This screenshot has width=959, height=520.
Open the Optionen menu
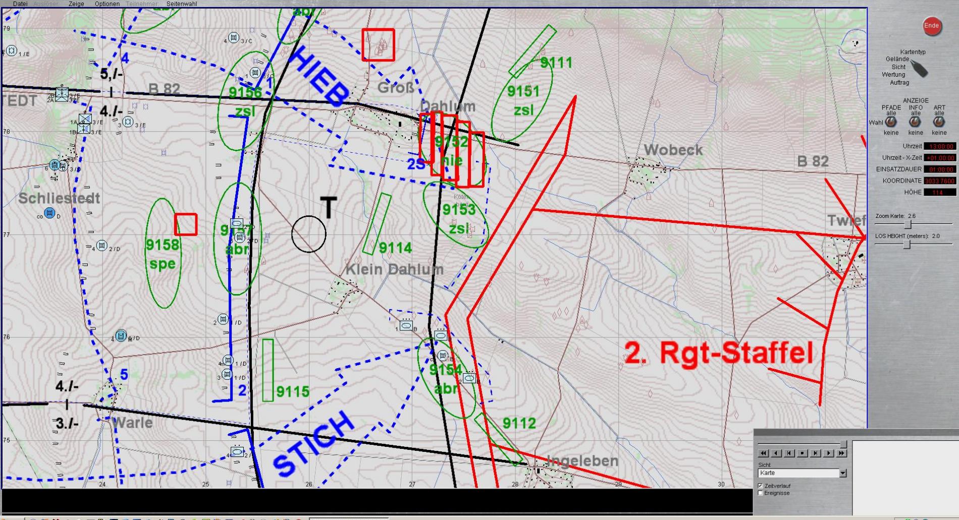click(x=107, y=4)
